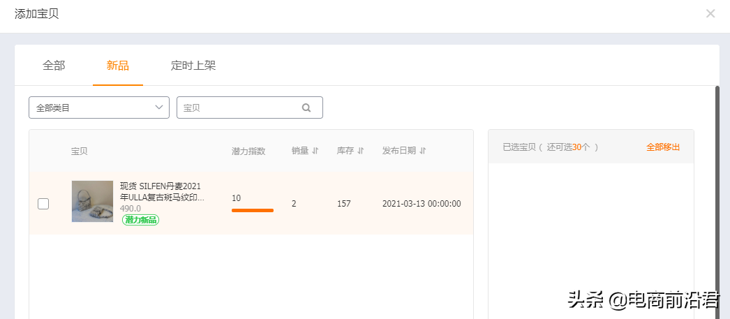Screen dimensions: 730x319
Task: Click the stock value 157
Action: click(344, 204)
